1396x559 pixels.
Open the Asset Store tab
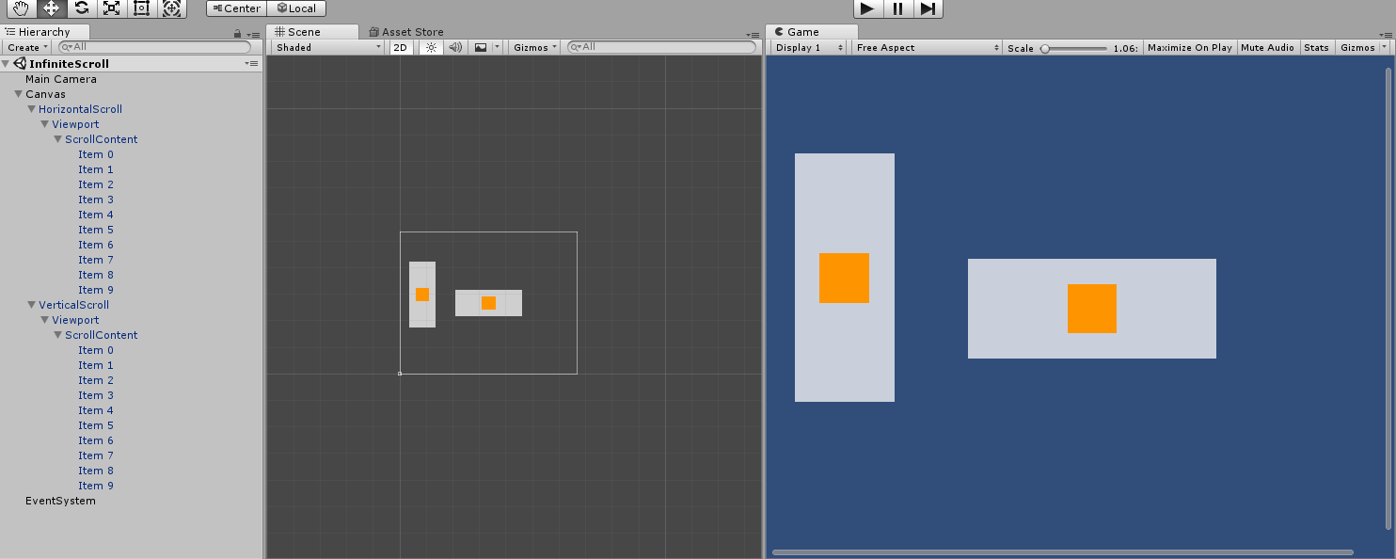(x=406, y=32)
